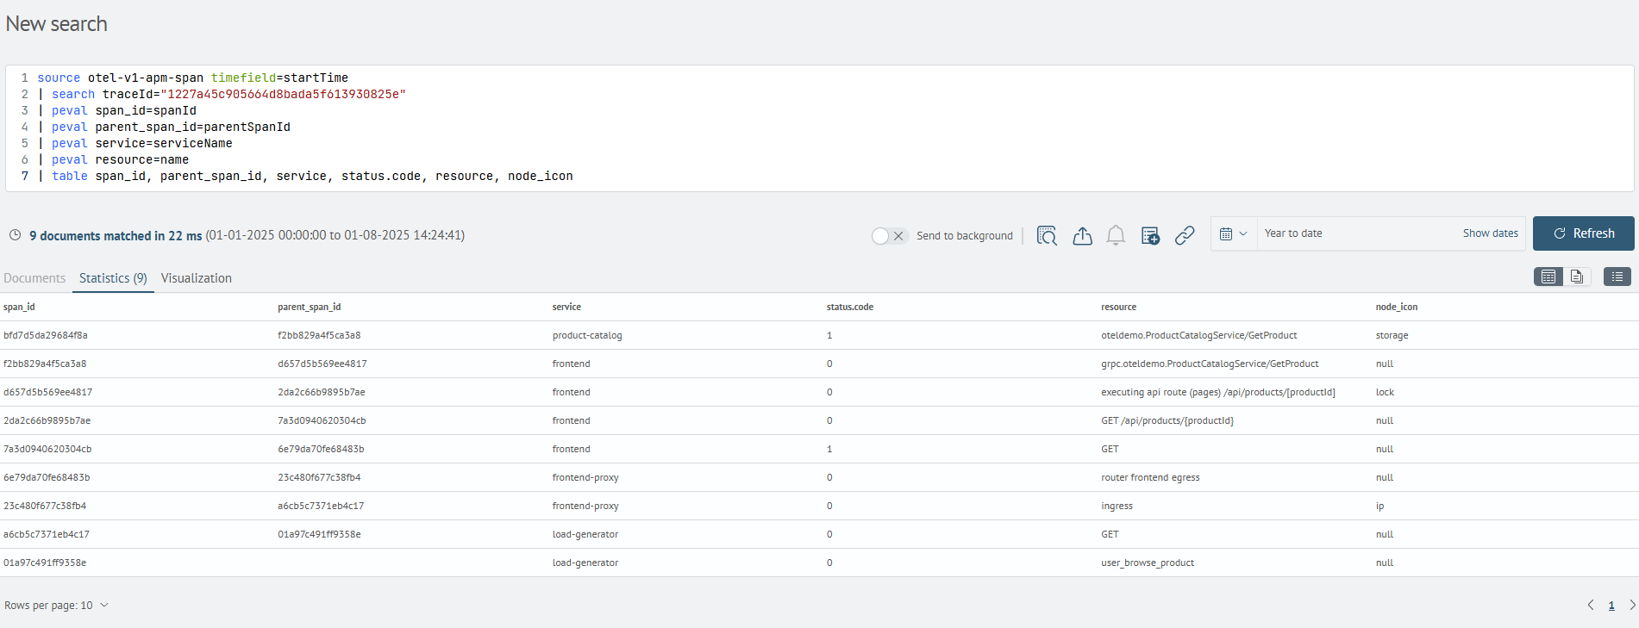Switch to the Visualization tab
This screenshot has height=628, width=1639.
tap(197, 278)
